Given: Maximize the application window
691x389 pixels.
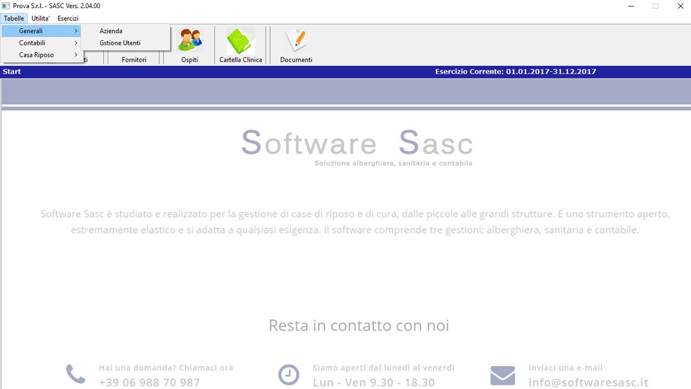Looking at the screenshot, I should coord(655,6).
